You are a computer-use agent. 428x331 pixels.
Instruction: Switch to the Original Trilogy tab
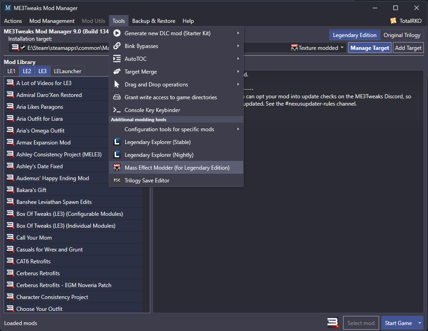click(x=402, y=35)
